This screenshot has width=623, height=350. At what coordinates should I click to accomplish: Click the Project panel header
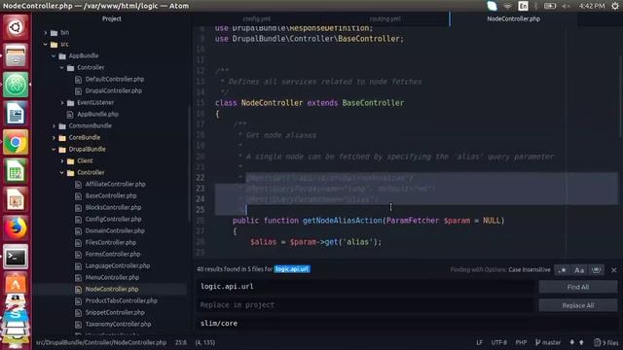pyautogui.click(x=112, y=18)
